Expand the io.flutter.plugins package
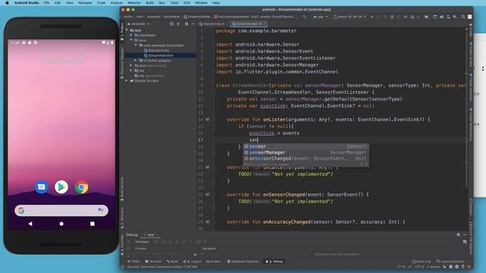The height and width of the screenshot is (273, 486). (136, 61)
